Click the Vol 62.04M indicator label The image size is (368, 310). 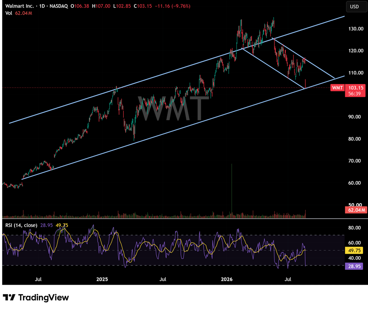[18, 13]
